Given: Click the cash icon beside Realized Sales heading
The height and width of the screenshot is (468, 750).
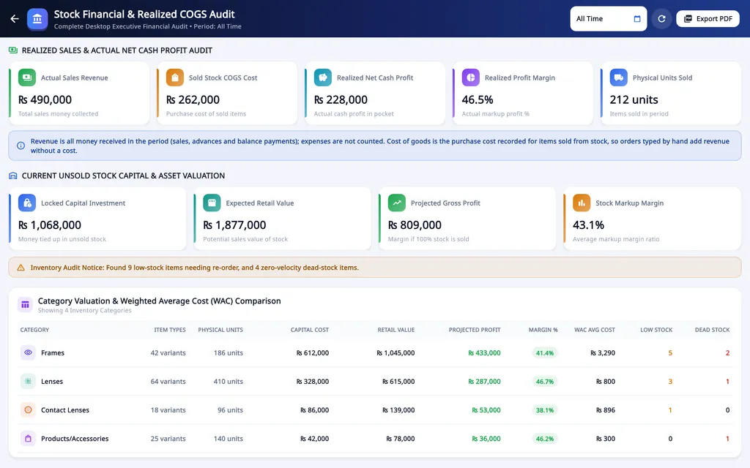Looking at the screenshot, I should [x=13, y=50].
